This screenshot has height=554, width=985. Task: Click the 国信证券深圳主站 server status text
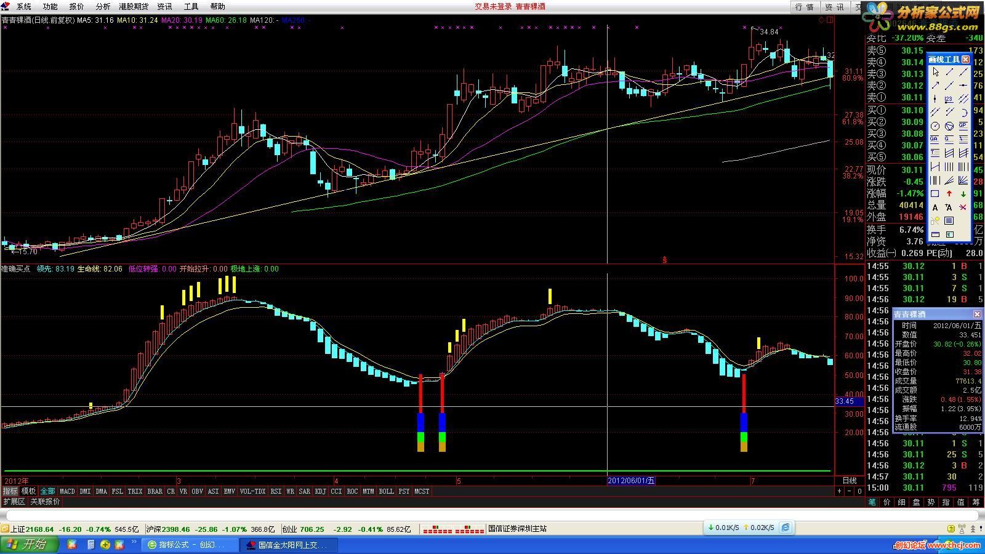point(517,529)
